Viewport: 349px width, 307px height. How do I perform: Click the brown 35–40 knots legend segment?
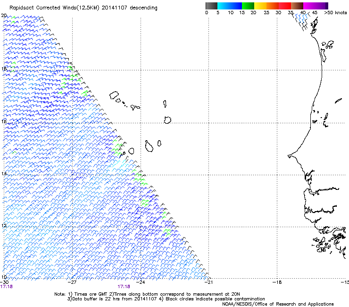click(x=297, y=6)
